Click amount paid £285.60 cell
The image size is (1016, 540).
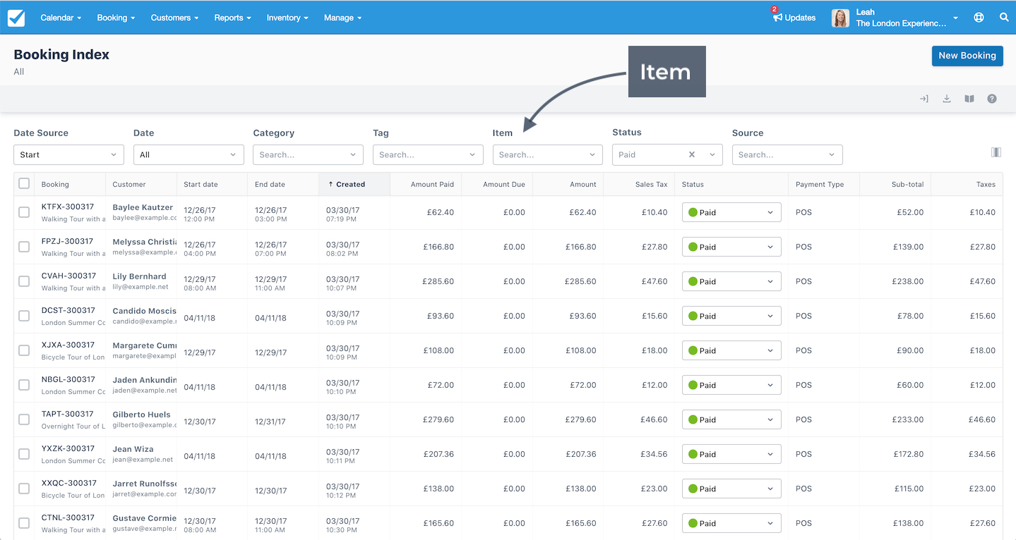pyautogui.click(x=438, y=281)
